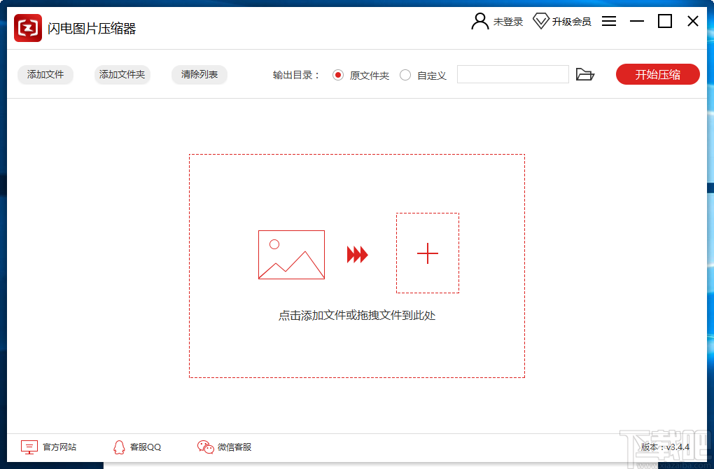Click the 升级会员 diamond icon
The width and height of the screenshot is (714, 469).
540,21
